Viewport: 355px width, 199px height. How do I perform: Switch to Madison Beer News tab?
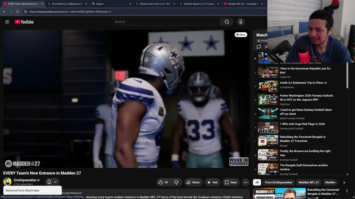pyautogui.click(x=155, y=4)
